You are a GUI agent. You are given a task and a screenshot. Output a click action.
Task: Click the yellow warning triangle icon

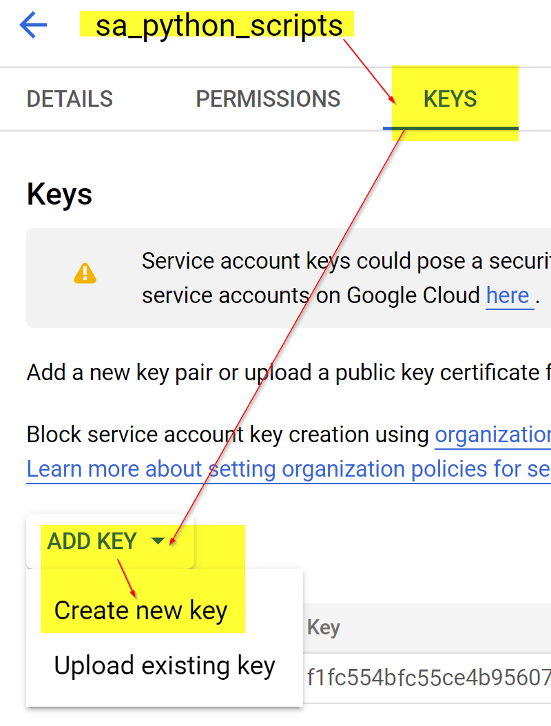(85, 273)
